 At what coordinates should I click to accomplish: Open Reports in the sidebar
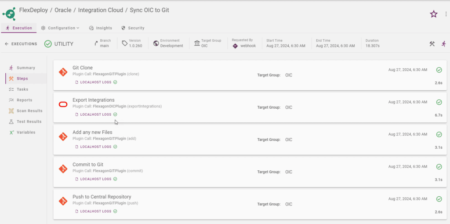tap(26, 100)
